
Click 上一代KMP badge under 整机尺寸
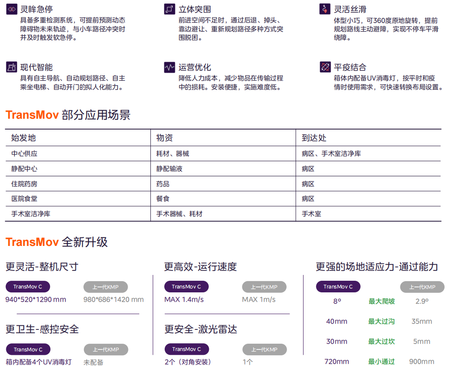point(106,287)
